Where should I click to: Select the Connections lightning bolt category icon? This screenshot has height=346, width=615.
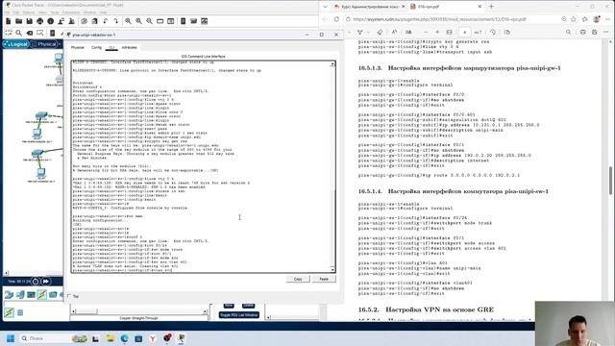(41, 295)
